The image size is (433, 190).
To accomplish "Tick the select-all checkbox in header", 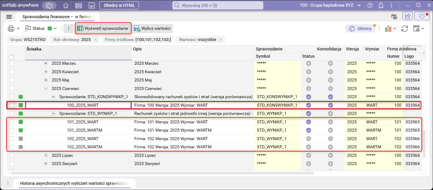I will click(12, 57).
